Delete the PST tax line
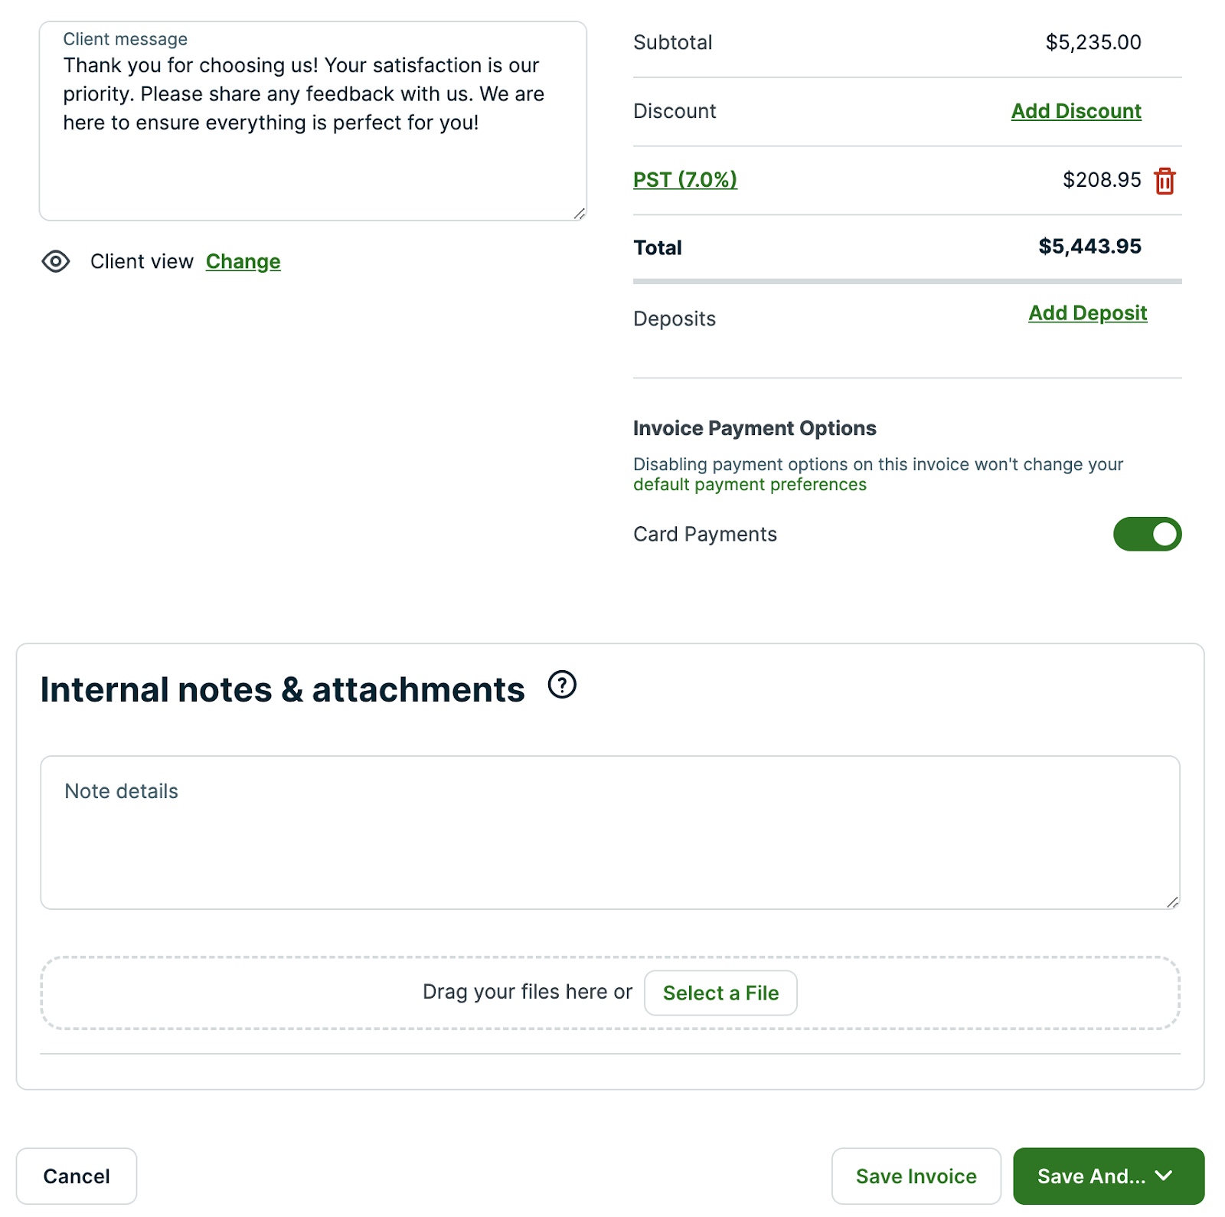This screenshot has width=1225, height=1217. (1165, 181)
